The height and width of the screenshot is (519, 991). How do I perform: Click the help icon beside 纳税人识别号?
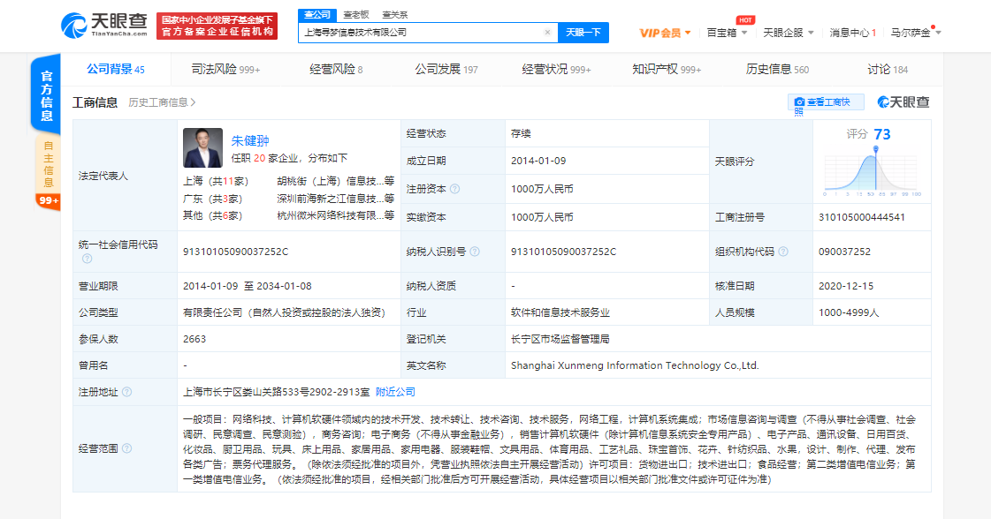tap(475, 252)
